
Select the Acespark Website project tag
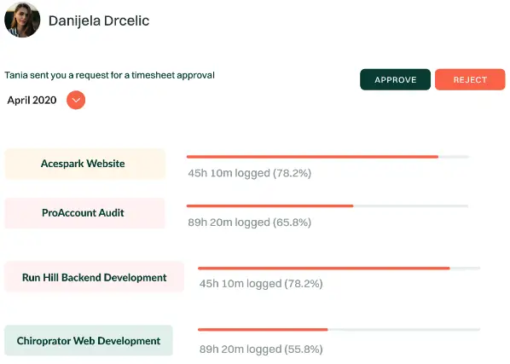tap(85, 164)
